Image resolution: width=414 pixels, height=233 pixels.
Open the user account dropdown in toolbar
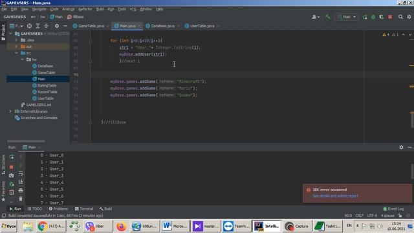(x=316, y=17)
